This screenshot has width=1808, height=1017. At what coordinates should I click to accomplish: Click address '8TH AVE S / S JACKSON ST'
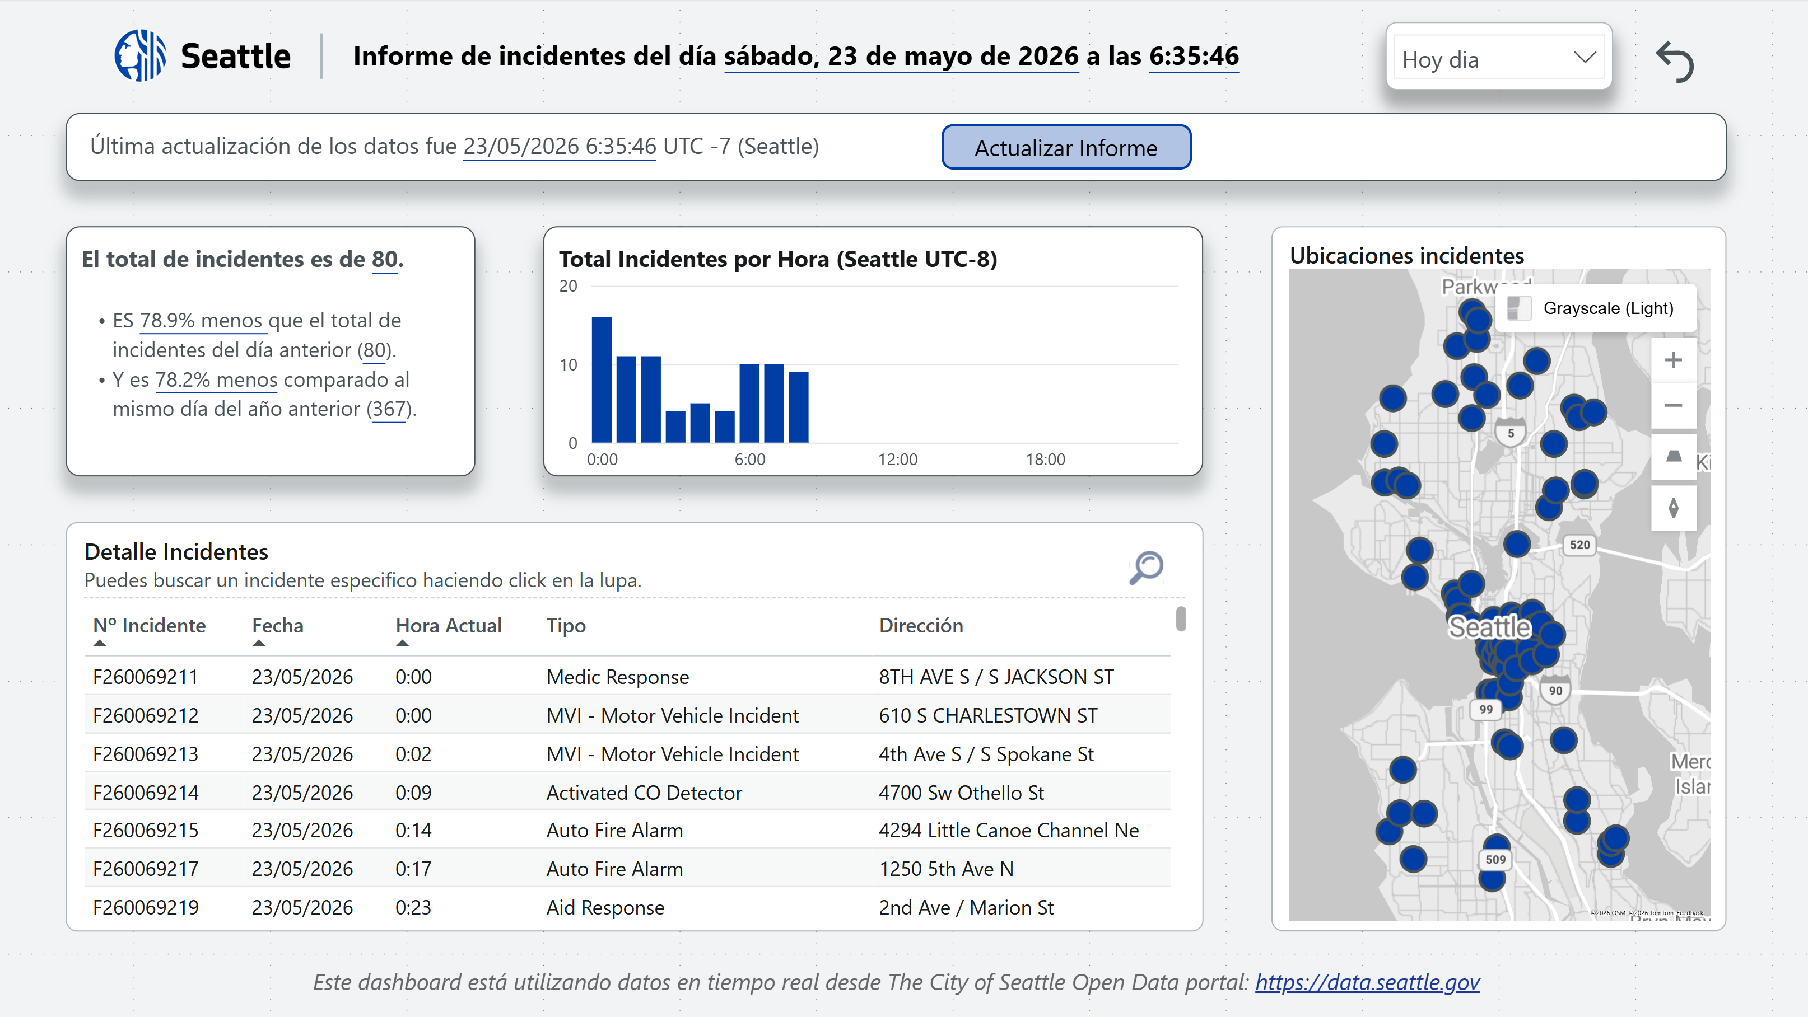(x=996, y=677)
